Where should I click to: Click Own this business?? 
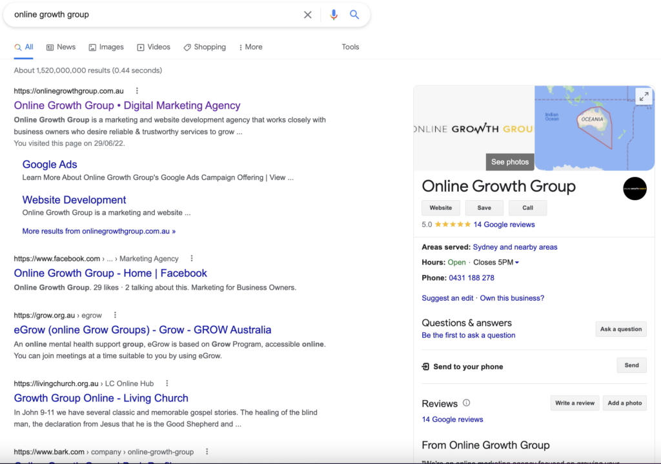[x=512, y=298]
